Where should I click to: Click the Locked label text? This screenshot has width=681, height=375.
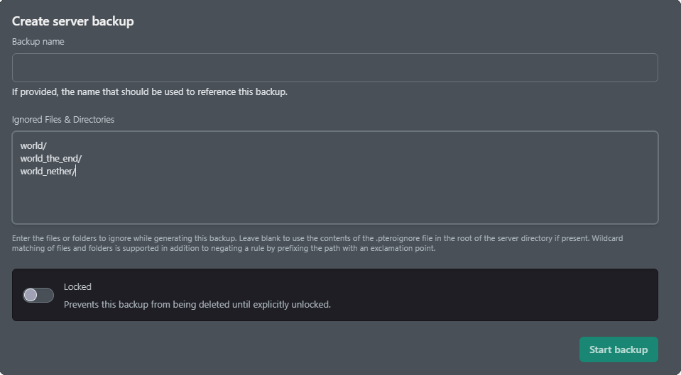pos(77,286)
